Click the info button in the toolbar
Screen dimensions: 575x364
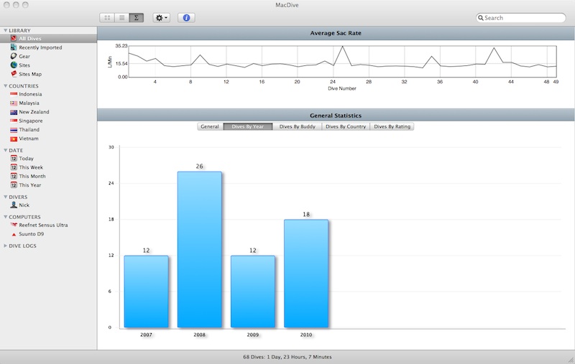(186, 17)
